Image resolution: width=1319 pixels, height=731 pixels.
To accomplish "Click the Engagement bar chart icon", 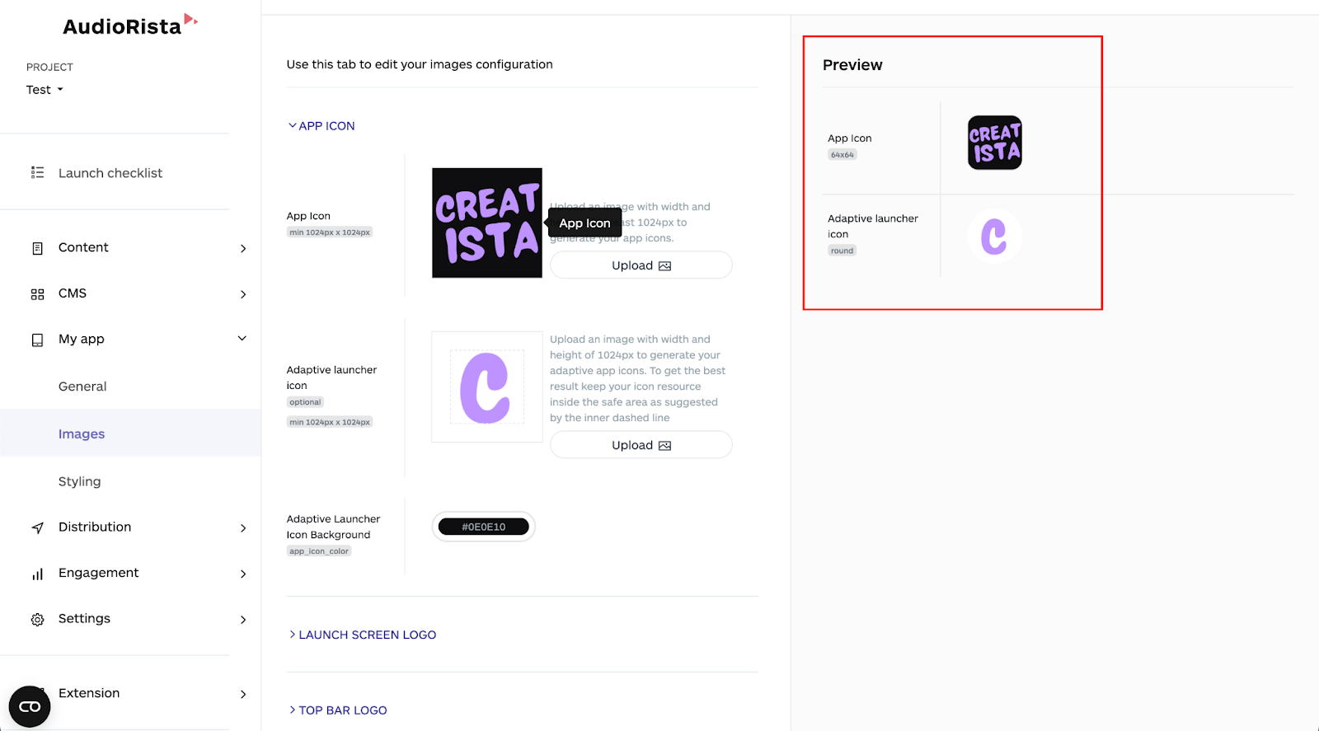I will point(37,574).
